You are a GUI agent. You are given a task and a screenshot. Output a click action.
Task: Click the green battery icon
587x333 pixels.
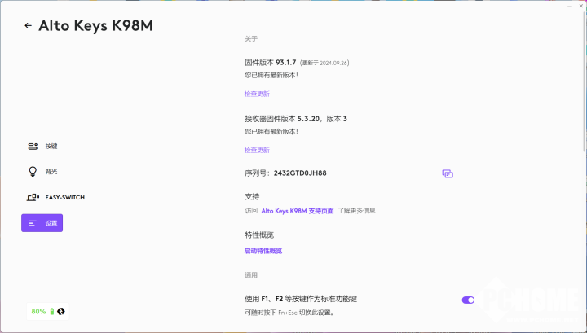(52, 311)
